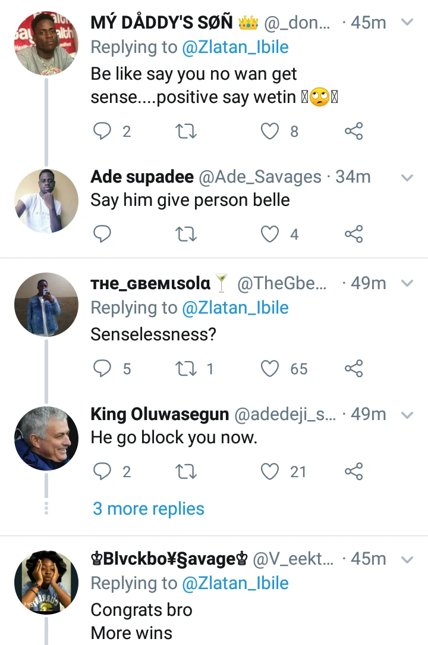Open dropdown arrow on MÝ DÅDDY'S SØÑ's tweet
The width and height of the screenshot is (428, 645).
click(407, 23)
